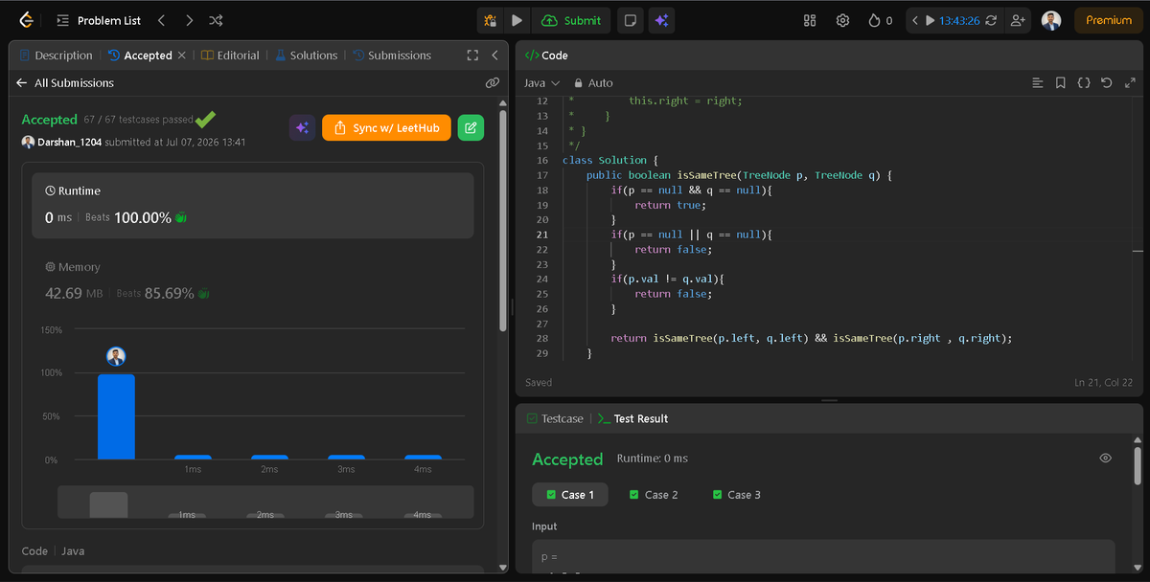
Task: Open the AI sparkle assistant in top bar
Action: tap(662, 20)
